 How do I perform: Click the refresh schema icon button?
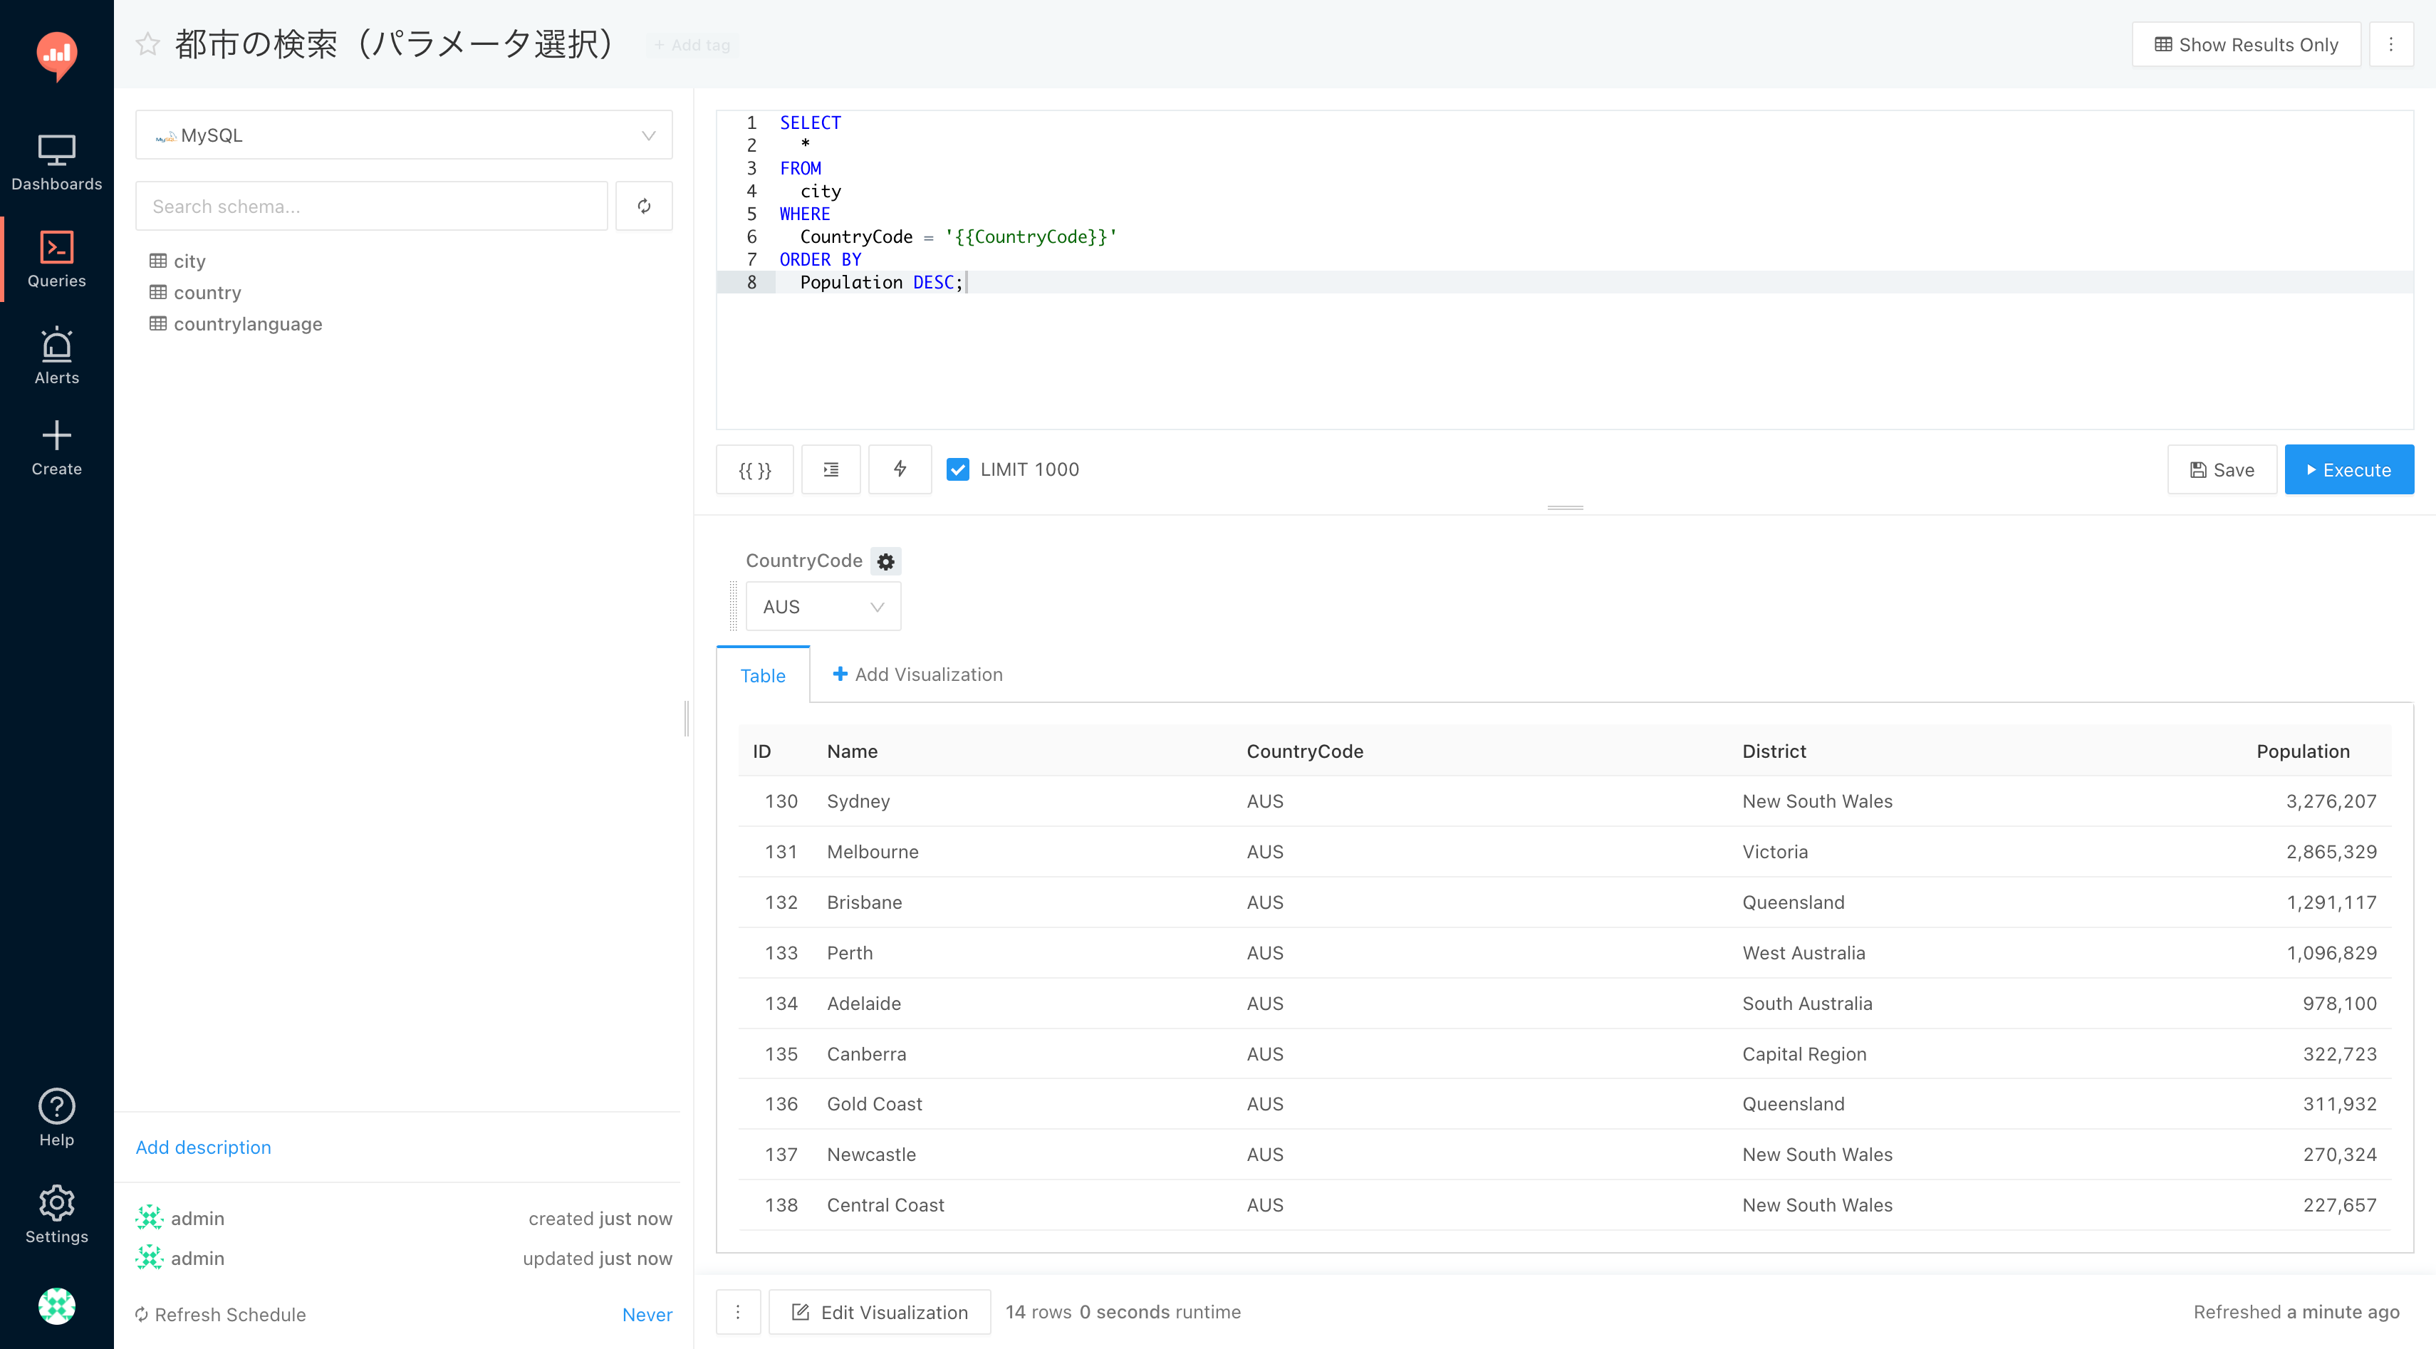pos(644,206)
